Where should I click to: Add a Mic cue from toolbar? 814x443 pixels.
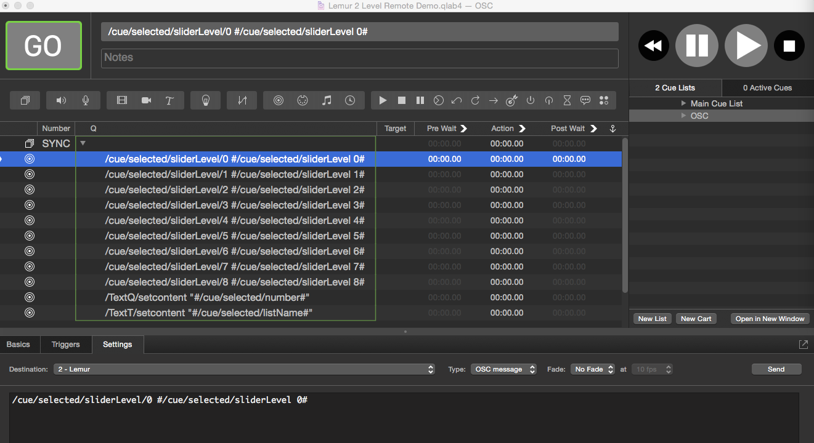(x=86, y=100)
